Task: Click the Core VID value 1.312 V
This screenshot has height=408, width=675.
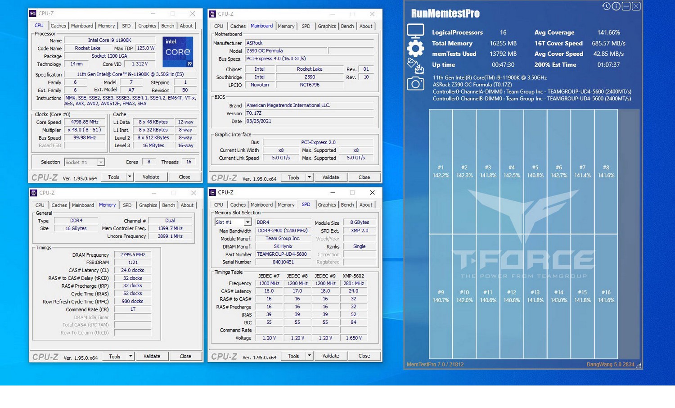Action: tap(139, 64)
